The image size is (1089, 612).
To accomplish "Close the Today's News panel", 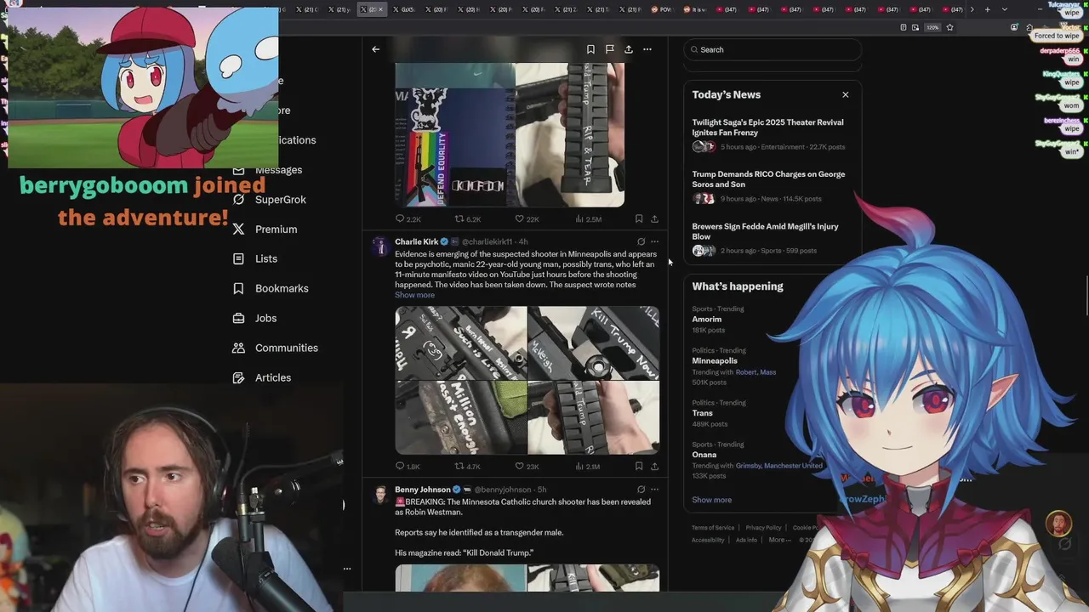I will [845, 94].
